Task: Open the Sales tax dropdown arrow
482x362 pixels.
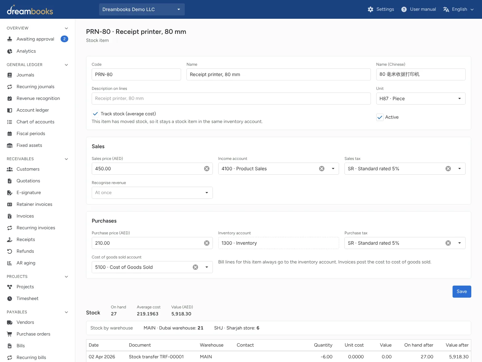Action: [460, 169]
